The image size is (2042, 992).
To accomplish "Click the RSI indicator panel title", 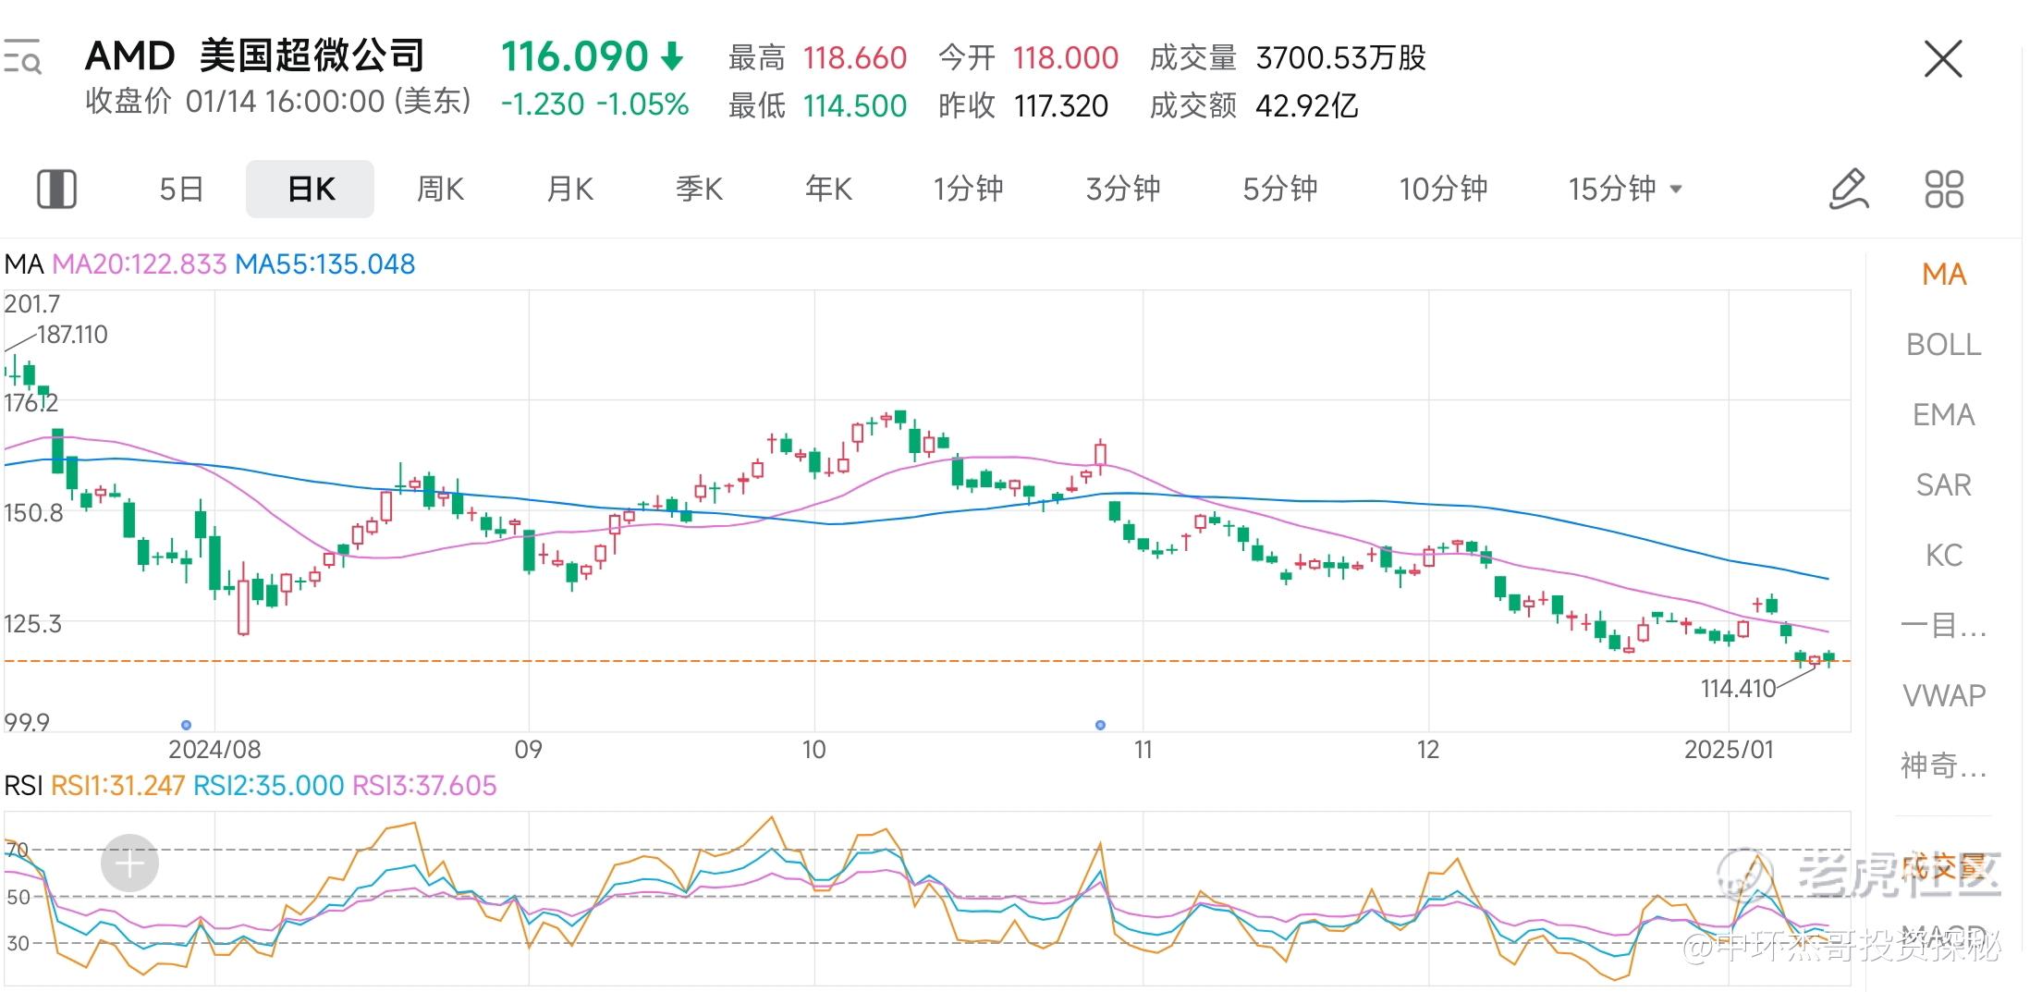I will point(24,786).
